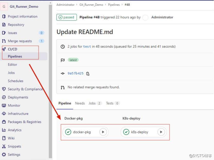Open the Deployments section
The height and width of the screenshot is (160, 214).
pyautogui.click(x=18, y=97)
